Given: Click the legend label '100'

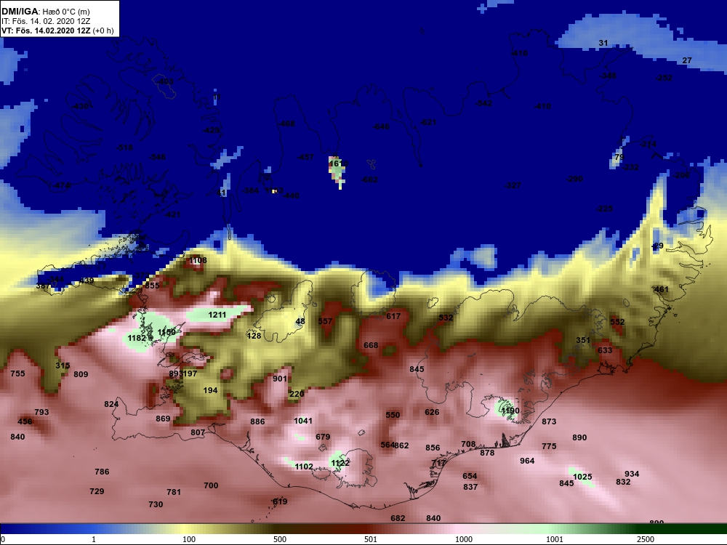Looking at the screenshot, I should [x=189, y=539].
